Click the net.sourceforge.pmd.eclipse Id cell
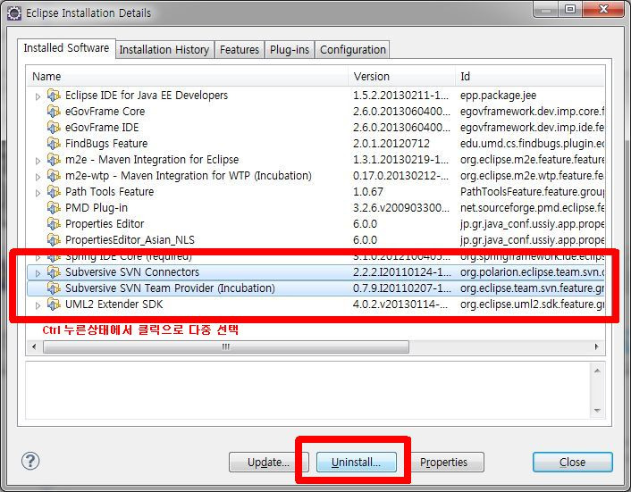 click(533, 208)
